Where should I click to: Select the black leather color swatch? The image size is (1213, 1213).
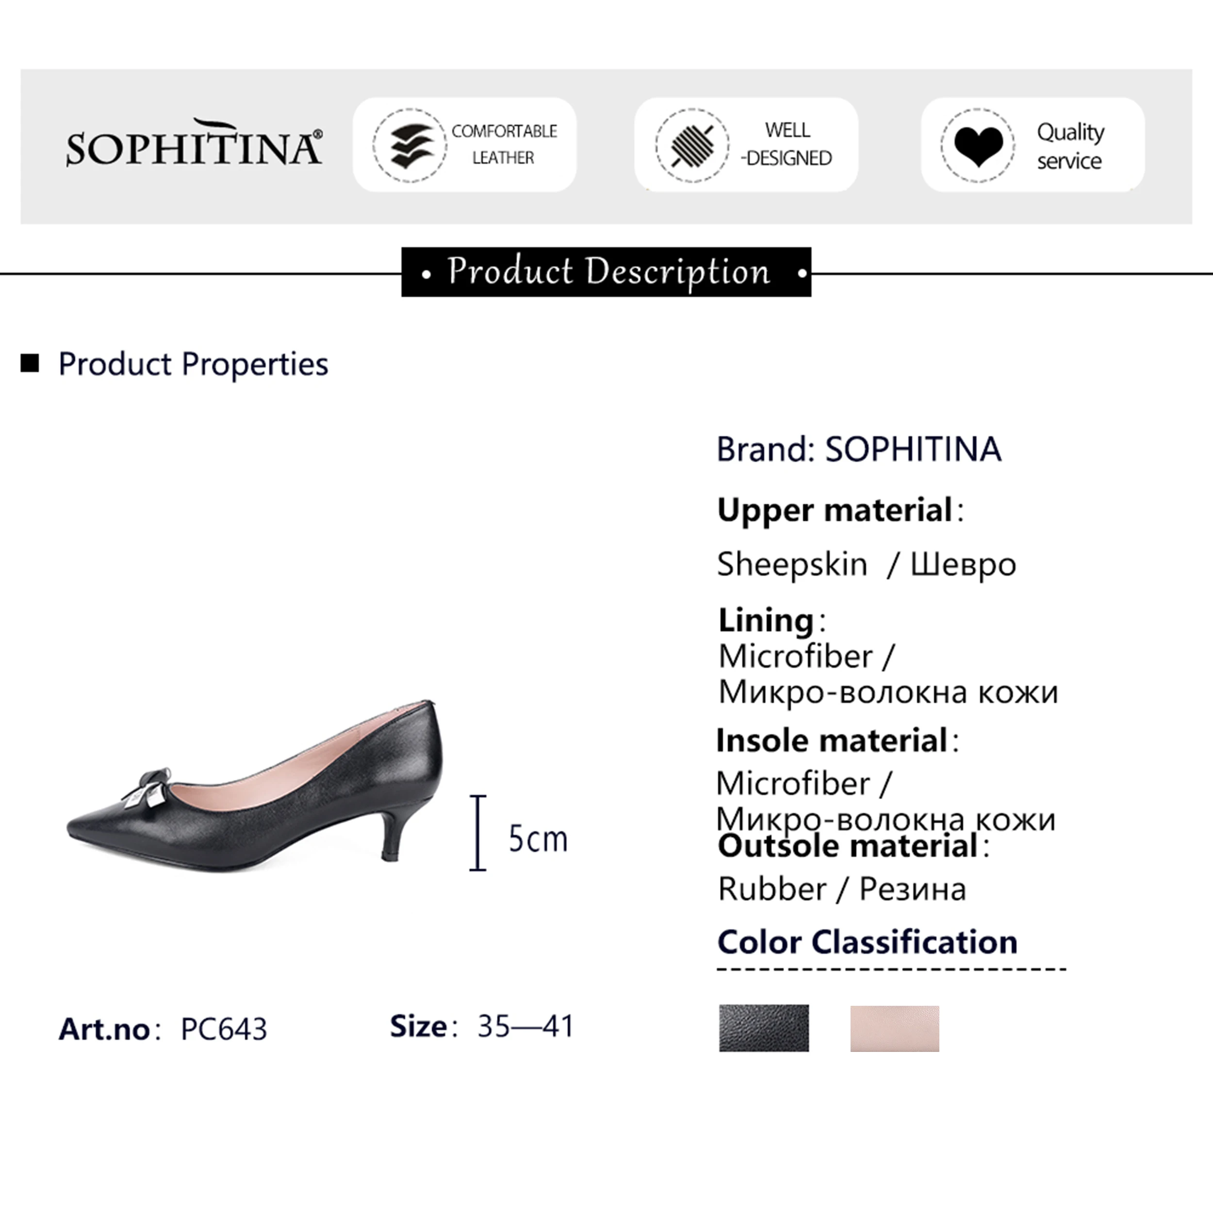(763, 1029)
